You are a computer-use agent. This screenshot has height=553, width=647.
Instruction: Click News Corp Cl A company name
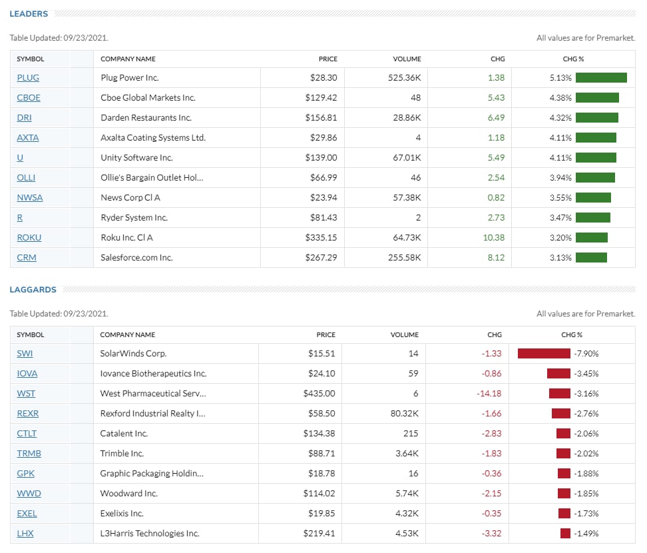click(x=130, y=197)
